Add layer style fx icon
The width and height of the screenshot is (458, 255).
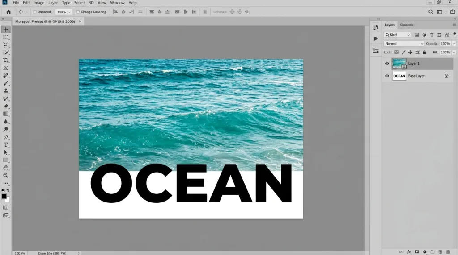pyautogui.click(x=409, y=252)
